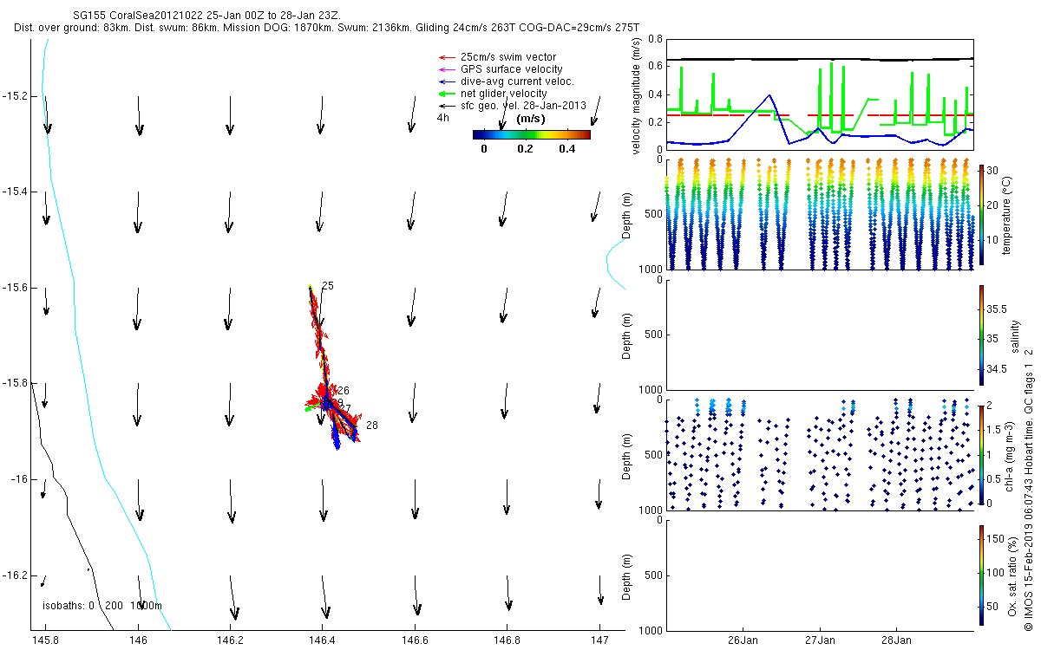Click the 150 tick on the oxygen colorbar

(996, 539)
